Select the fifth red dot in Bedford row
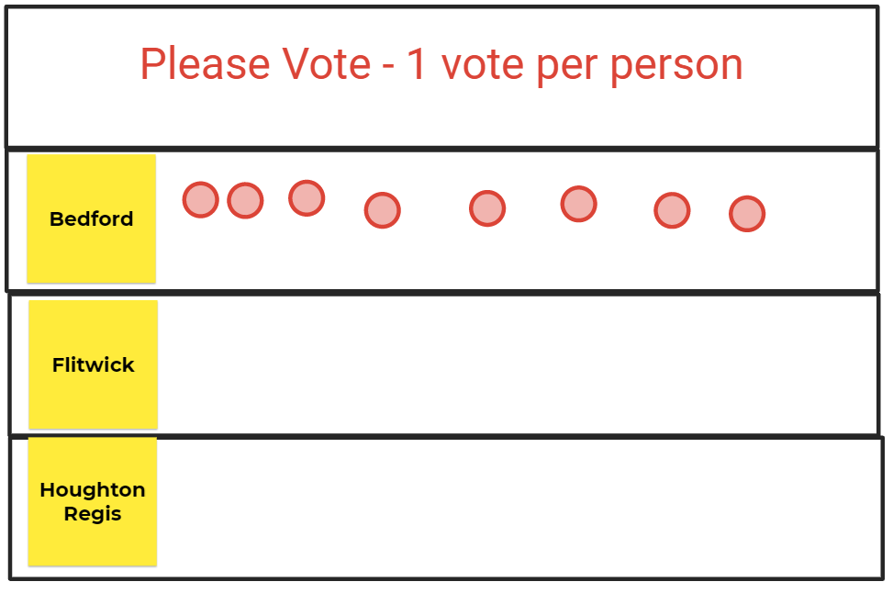 click(x=487, y=208)
